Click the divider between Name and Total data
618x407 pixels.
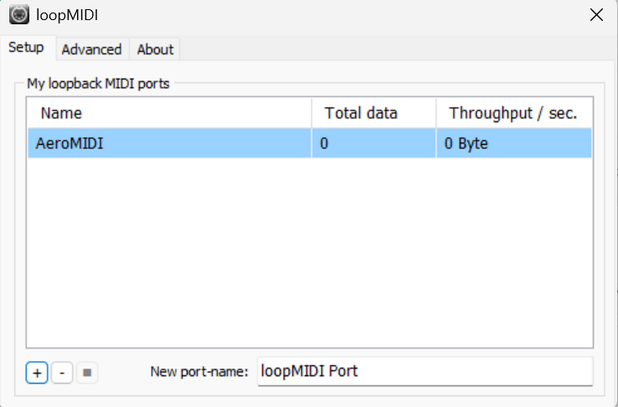[x=312, y=113]
